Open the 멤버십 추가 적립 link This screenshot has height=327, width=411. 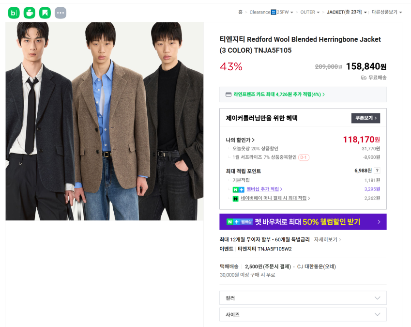(x=264, y=189)
